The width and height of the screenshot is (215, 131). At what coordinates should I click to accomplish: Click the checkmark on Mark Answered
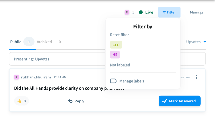(x=164, y=101)
